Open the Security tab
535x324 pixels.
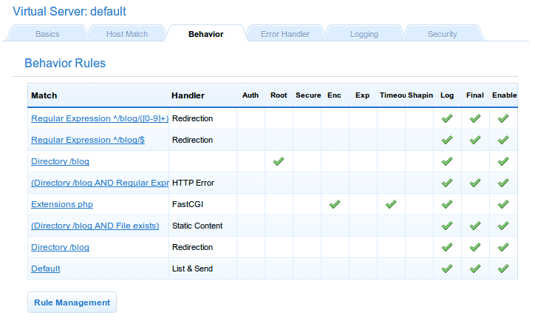coord(442,34)
